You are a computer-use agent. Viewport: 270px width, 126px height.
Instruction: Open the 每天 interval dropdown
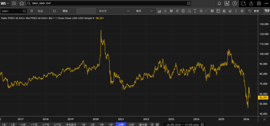click(144, 11)
